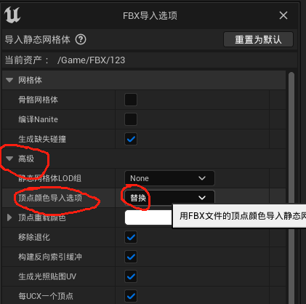Enable the 编译Nanite checkbox

131,119
